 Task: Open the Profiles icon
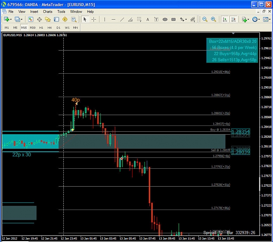point(17,19)
